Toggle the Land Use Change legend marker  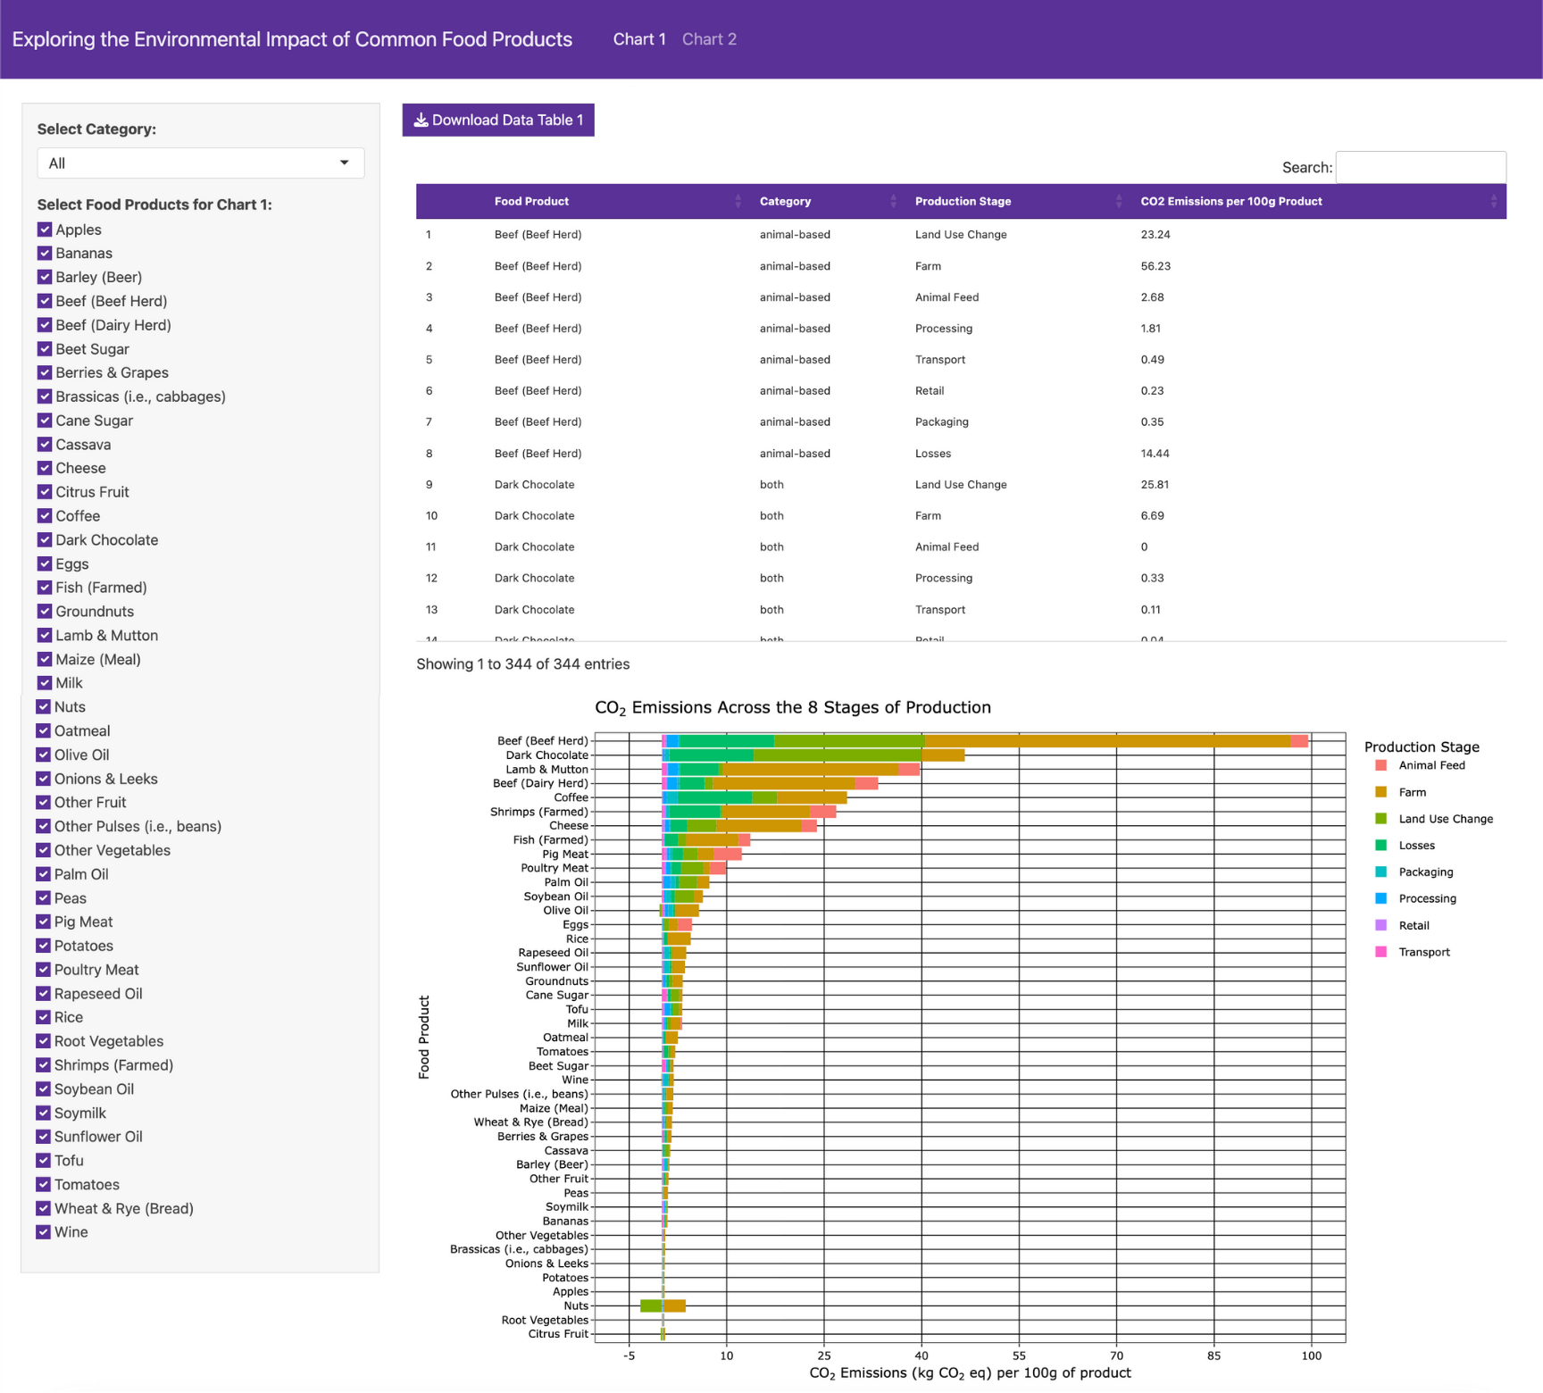(x=1380, y=819)
